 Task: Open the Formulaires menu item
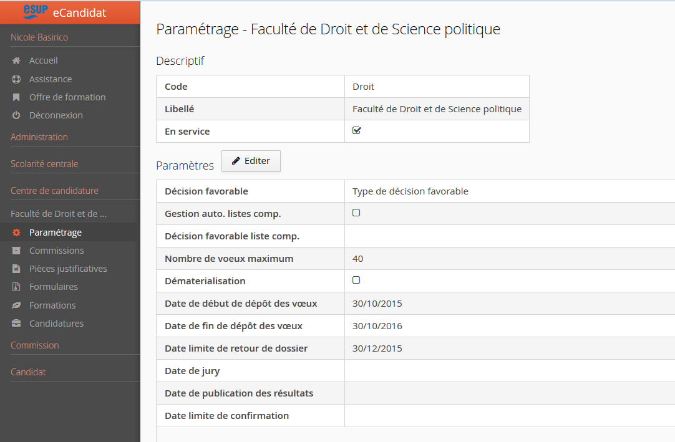tap(54, 287)
